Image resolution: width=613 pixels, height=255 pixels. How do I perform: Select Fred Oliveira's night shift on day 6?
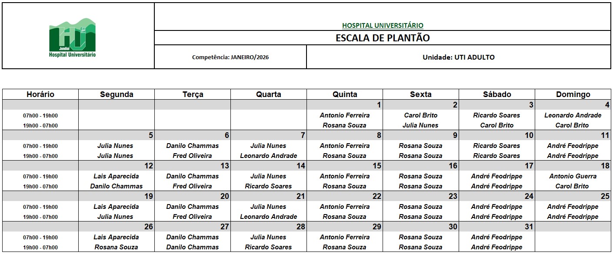click(192, 156)
